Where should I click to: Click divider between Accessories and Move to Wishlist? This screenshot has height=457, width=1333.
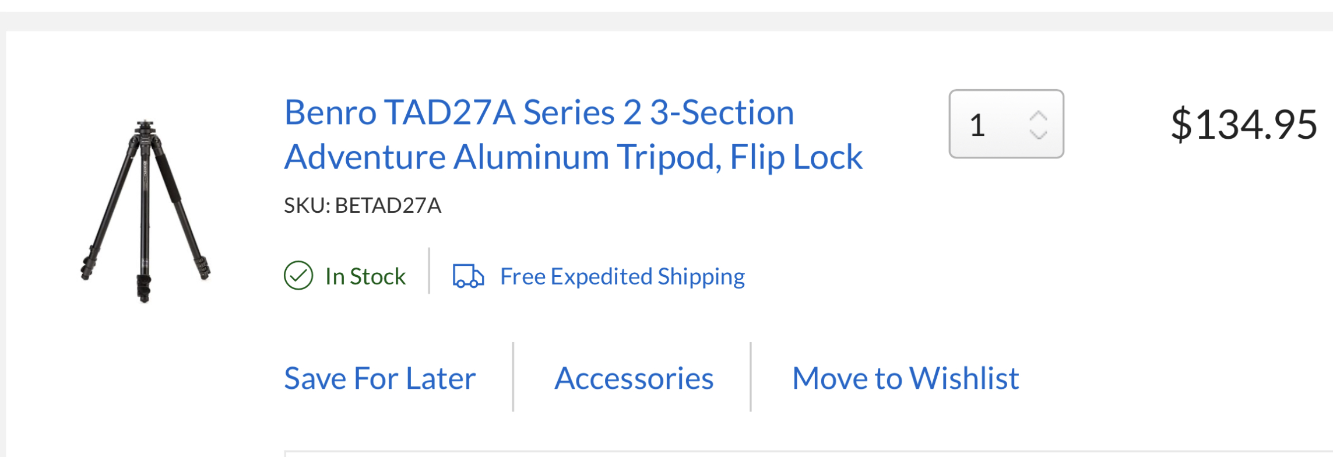click(751, 377)
